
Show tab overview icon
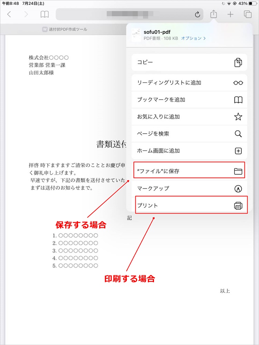pos(248,14)
